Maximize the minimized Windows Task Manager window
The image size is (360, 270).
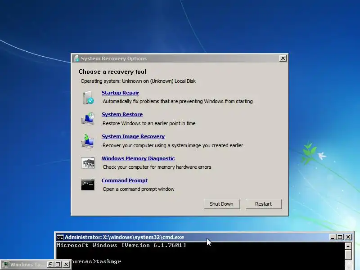58,265
